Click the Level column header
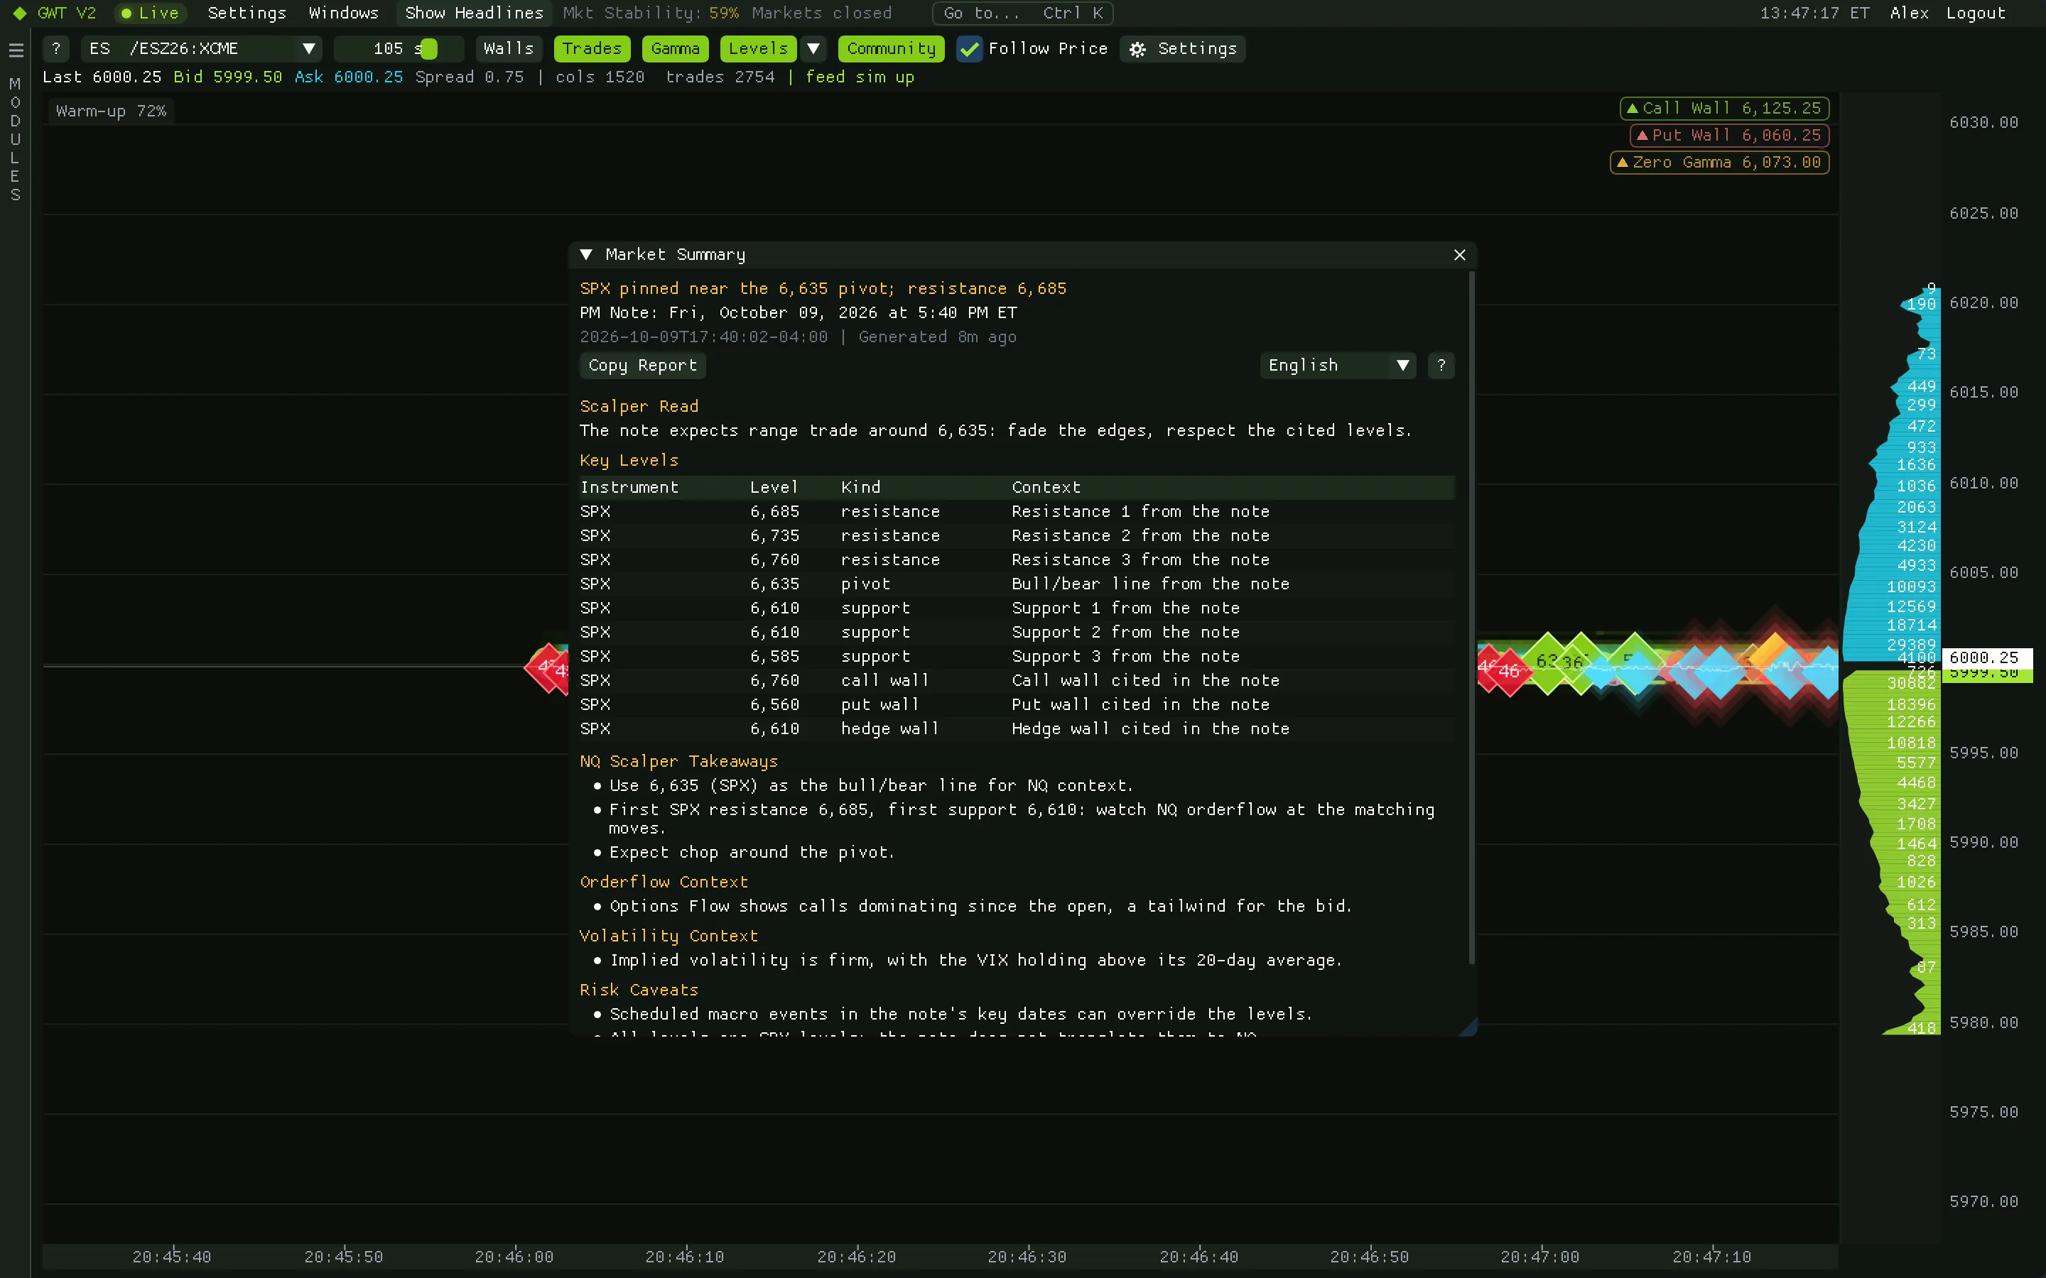Image resolution: width=2046 pixels, height=1278 pixels. (774, 488)
